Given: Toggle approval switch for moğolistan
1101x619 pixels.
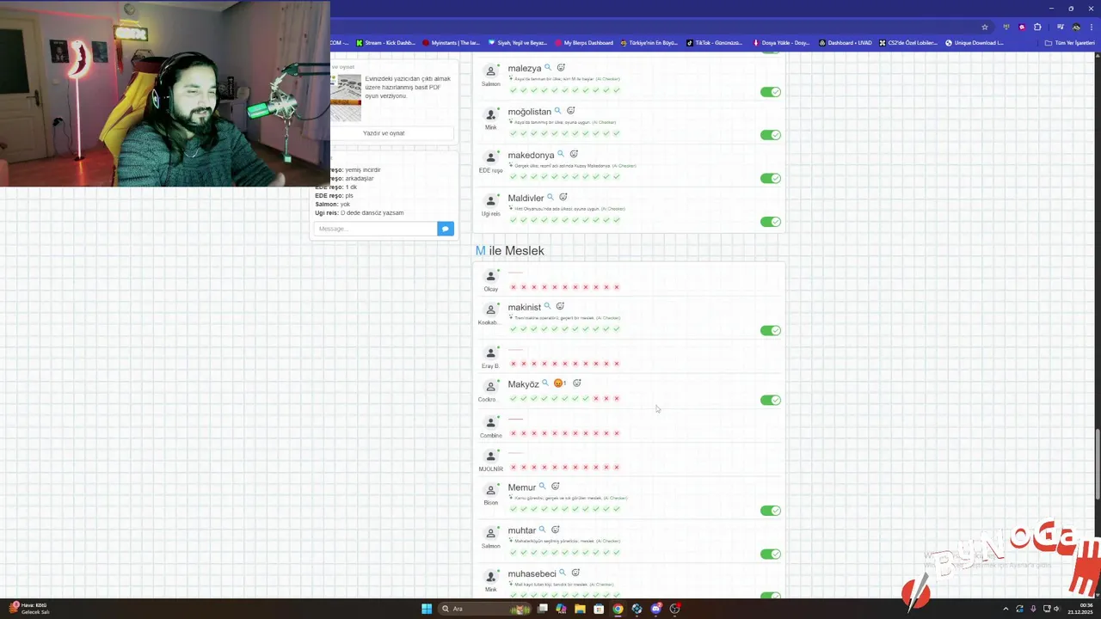Looking at the screenshot, I should point(771,135).
